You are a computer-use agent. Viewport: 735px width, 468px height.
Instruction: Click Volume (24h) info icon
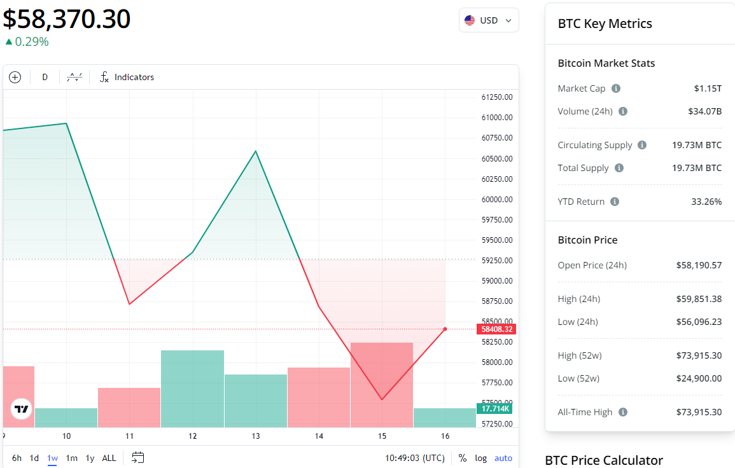623,111
